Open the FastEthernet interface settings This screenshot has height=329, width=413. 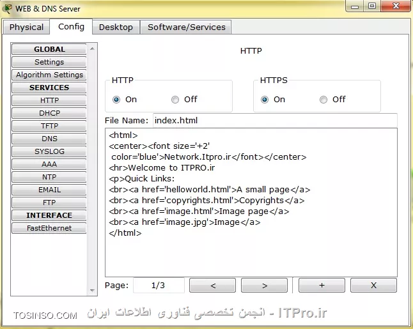(x=49, y=228)
